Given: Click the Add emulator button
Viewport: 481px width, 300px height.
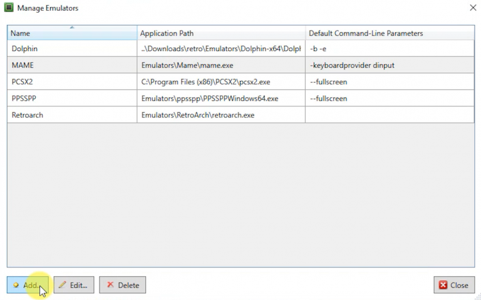Looking at the screenshot, I should (28, 285).
